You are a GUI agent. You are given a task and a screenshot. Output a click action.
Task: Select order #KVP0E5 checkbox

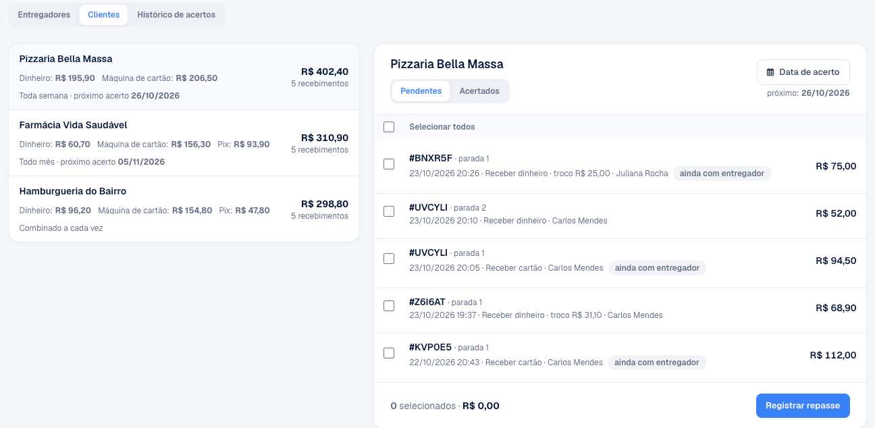[x=389, y=353]
